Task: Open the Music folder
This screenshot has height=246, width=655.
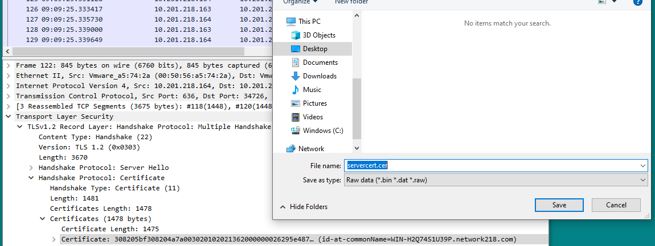Action: pos(312,90)
